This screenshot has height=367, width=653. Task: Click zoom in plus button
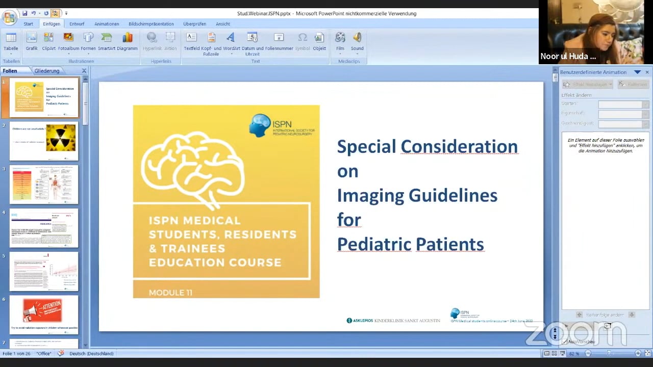638,353
